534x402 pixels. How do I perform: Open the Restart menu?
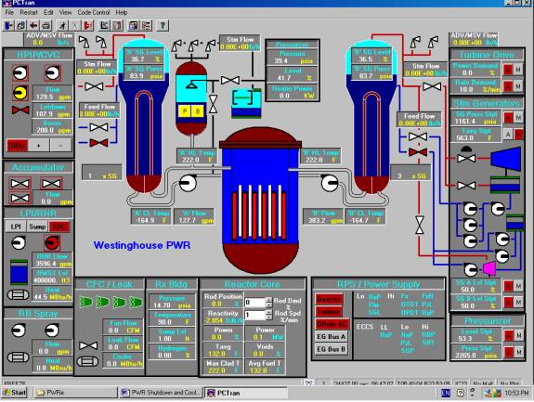[x=29, y=13]
